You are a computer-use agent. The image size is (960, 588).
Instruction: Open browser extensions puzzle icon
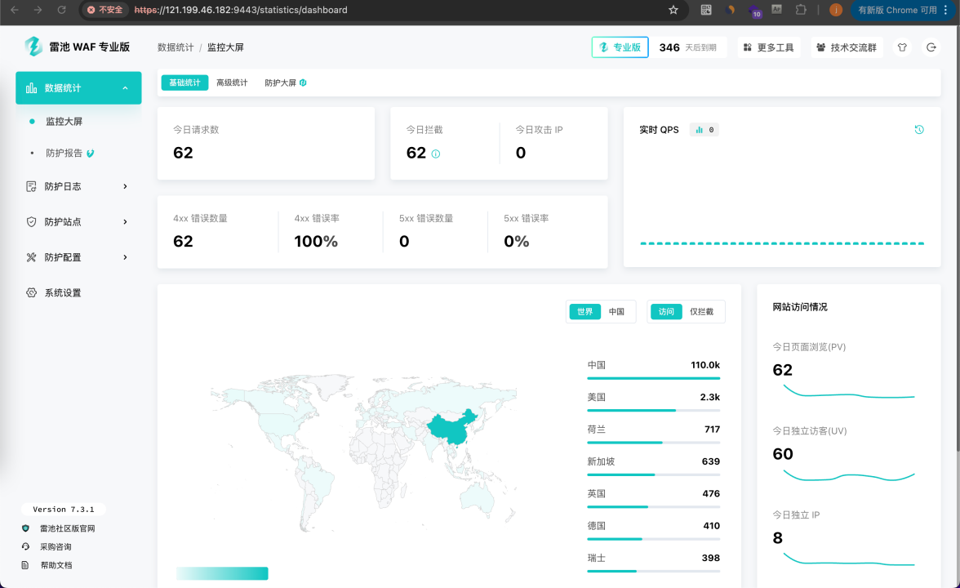pyautogui.click(x=801, y=10)
